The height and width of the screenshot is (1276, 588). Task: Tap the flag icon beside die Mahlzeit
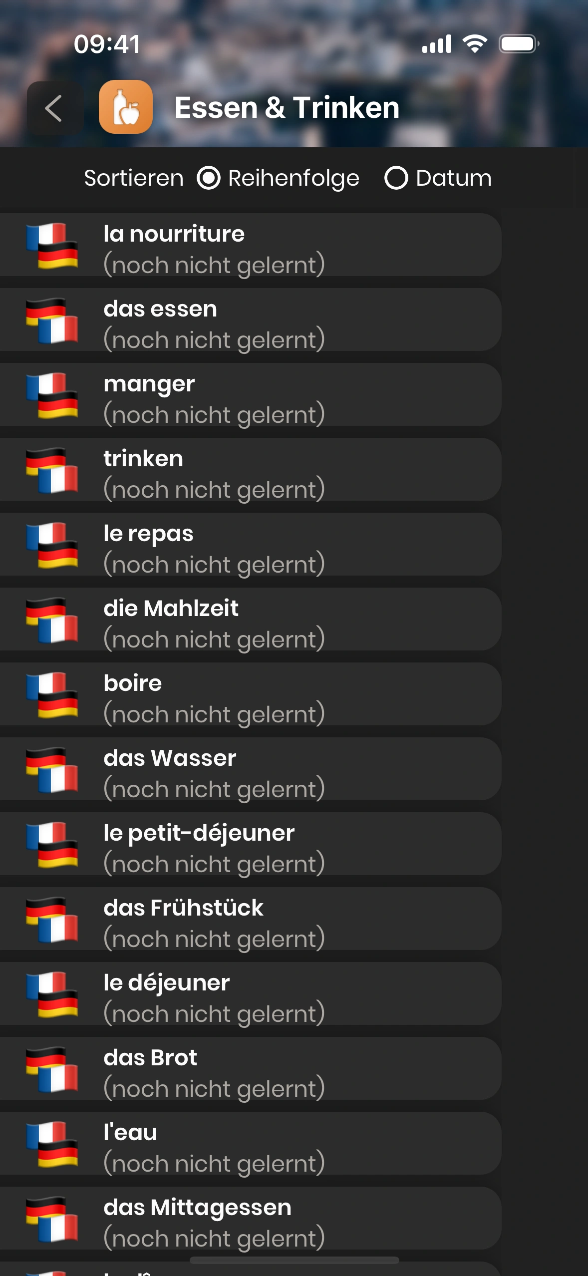pyautogui.click(x=52, y=620)
